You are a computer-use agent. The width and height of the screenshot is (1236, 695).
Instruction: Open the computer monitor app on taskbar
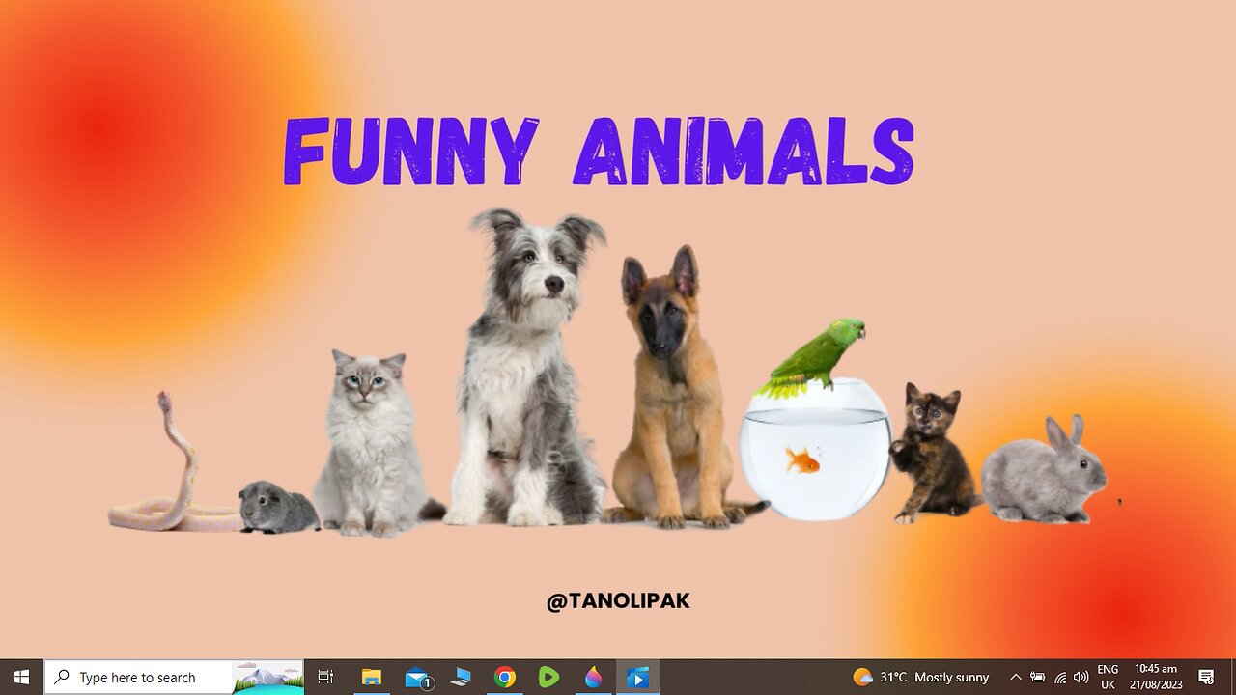tap(461, 678)
